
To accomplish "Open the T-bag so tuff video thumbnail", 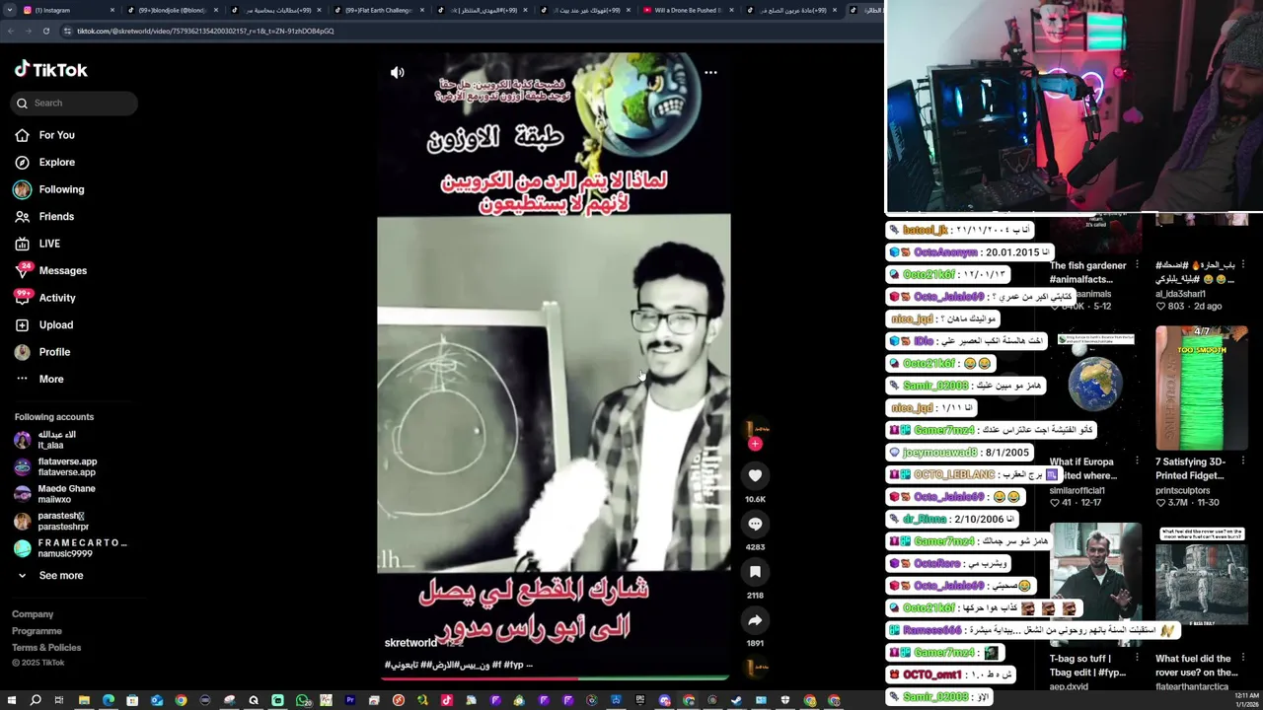I will 1095,586.
